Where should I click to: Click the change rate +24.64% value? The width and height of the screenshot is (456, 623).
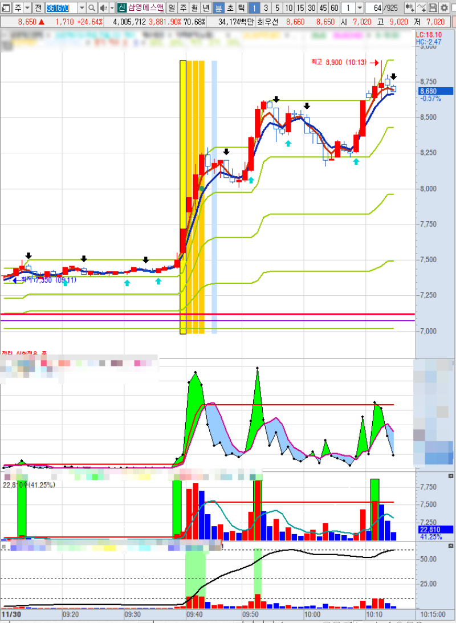90,22
